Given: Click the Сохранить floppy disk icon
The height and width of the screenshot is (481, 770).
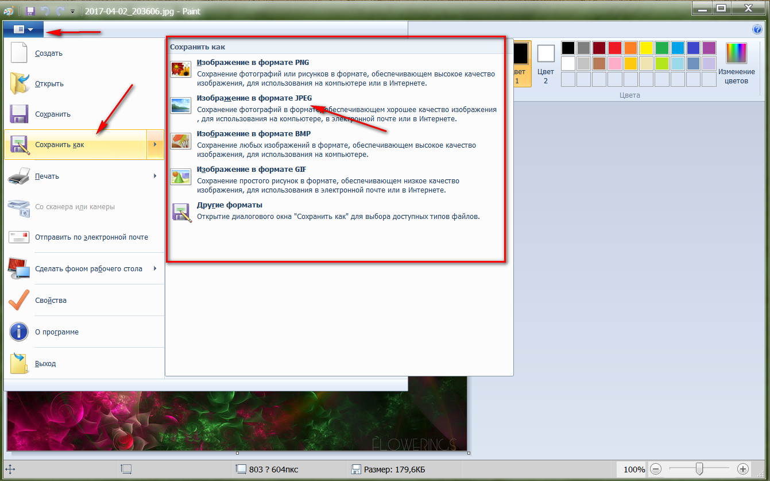Looking at the screenshot, I should click(x=19, y=114).
